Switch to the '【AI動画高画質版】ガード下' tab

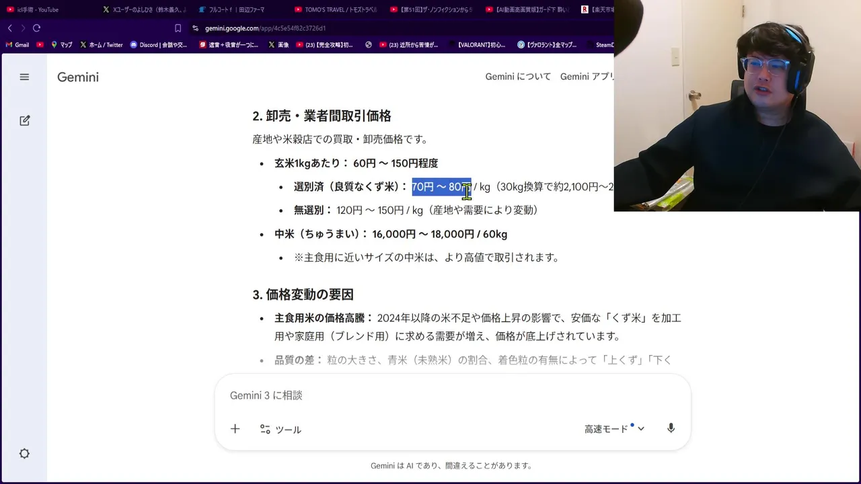528,9
